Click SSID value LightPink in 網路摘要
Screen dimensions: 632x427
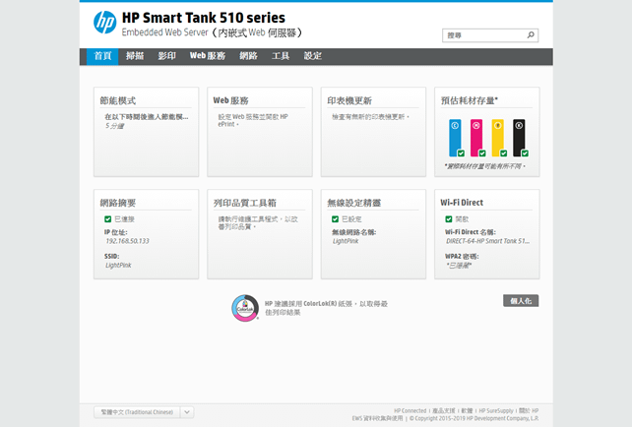pos(118,265)
